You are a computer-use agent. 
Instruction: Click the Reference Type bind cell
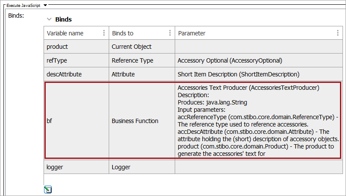tap(132, 60)
